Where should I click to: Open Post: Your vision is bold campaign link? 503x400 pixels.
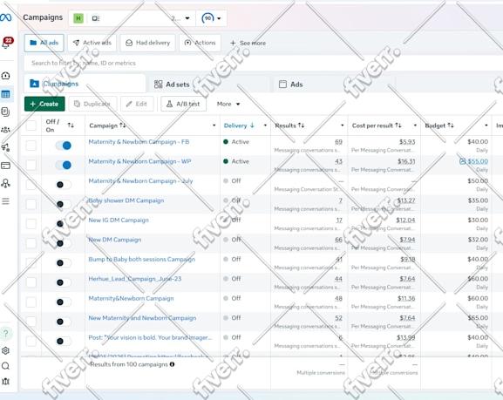(150, 337)
